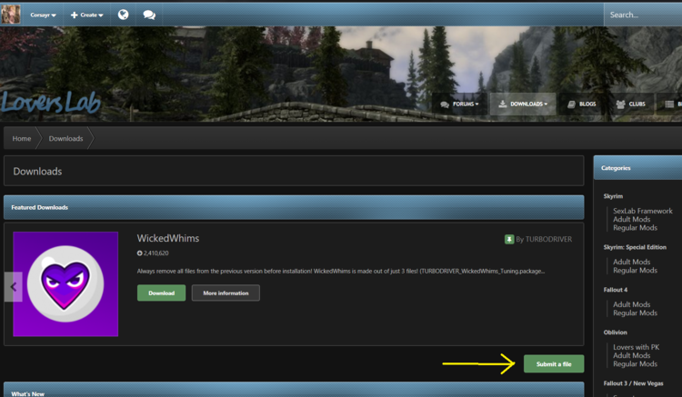Click the user avatar picture in top bar
The image size is (682, 397).
[x=10, y=15]
